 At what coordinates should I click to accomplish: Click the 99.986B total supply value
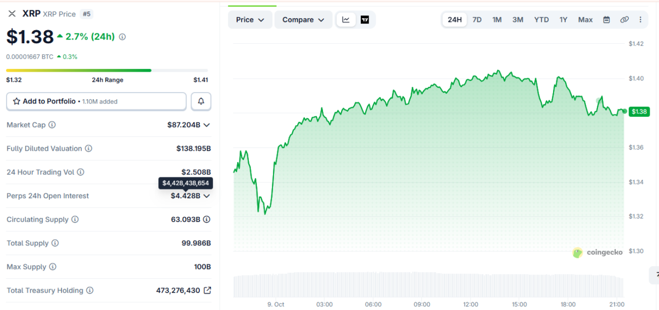196,243
